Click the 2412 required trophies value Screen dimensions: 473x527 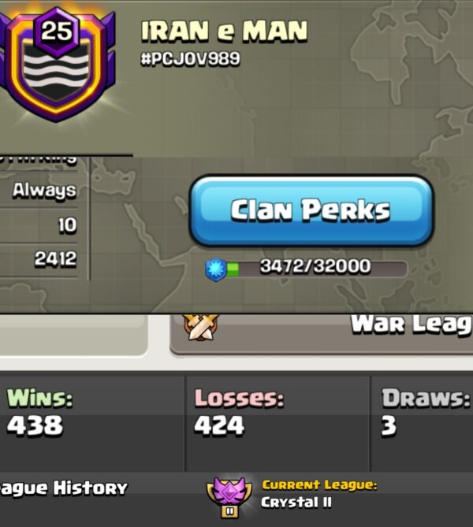pos(55,259)
